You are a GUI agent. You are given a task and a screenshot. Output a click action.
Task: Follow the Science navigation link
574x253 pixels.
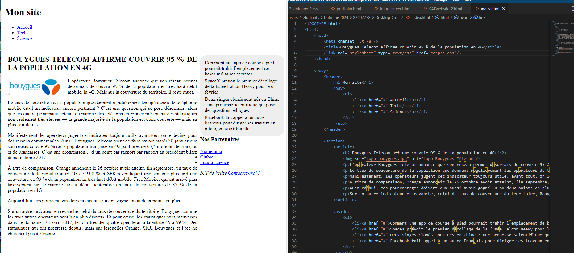[25, 38]
